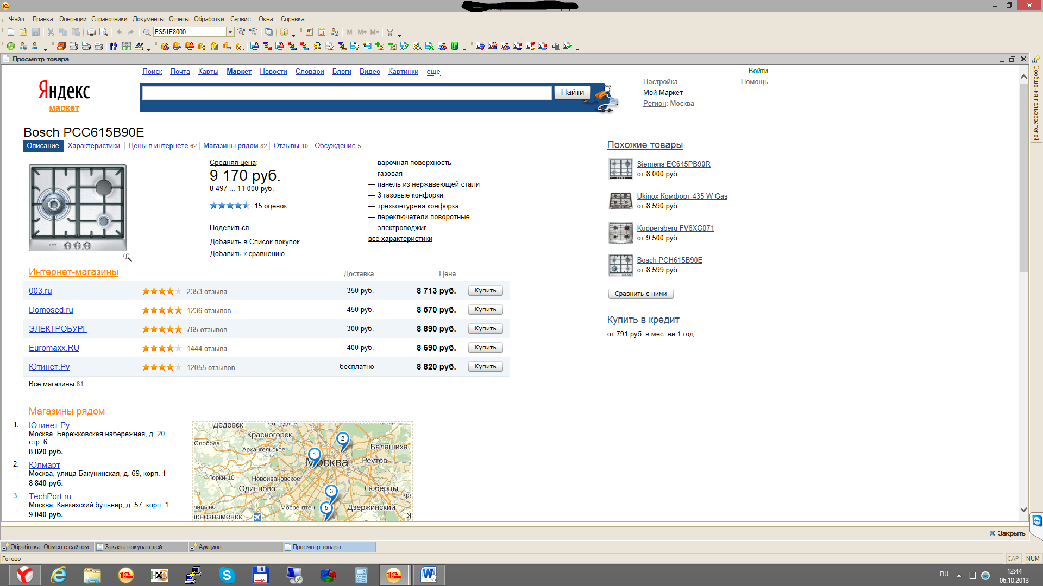The image size is (1043, 586).
Task: Click the Yandex Market search field
Action: pos(347,93)
